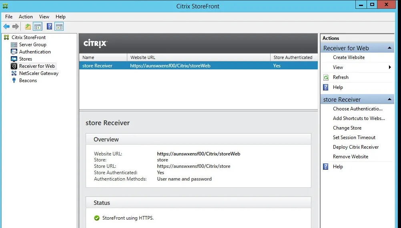Image resolution: width=401 pixels, height=228 pixels.
Task: Collapse the store Receiver actions section
Action: 389,99
